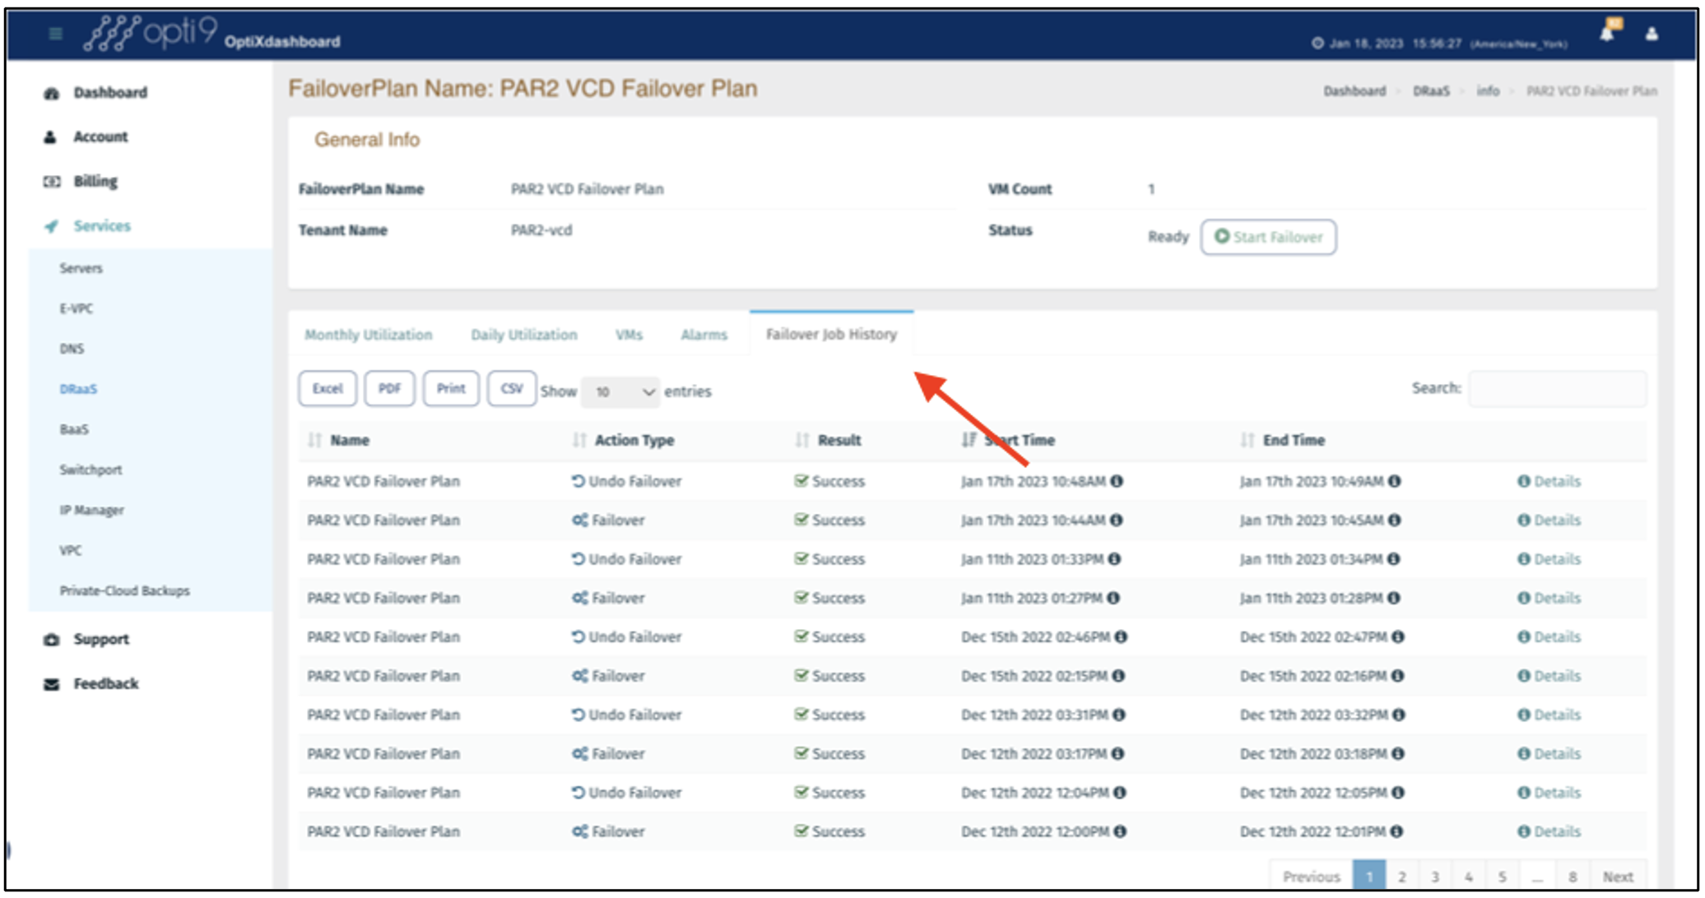
Task: Click the Account person icon
Action: 50,137
